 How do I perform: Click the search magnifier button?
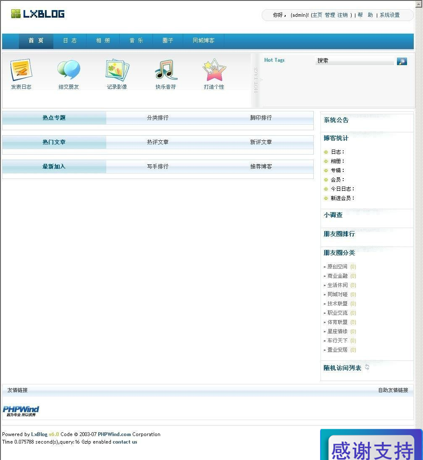[402, 61]
